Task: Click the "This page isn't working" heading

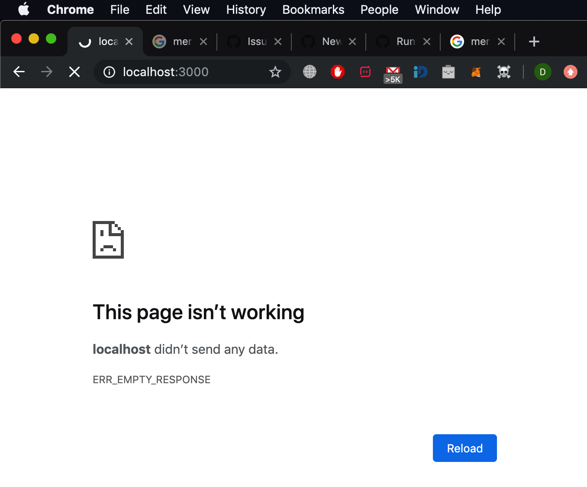Action: (199, 312)
